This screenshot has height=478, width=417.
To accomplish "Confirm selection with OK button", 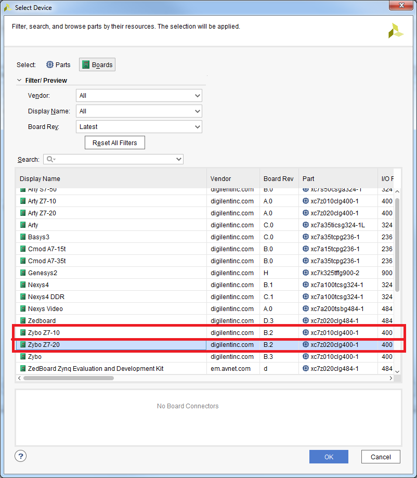I will pyautogui.click(x=329, y=457).
